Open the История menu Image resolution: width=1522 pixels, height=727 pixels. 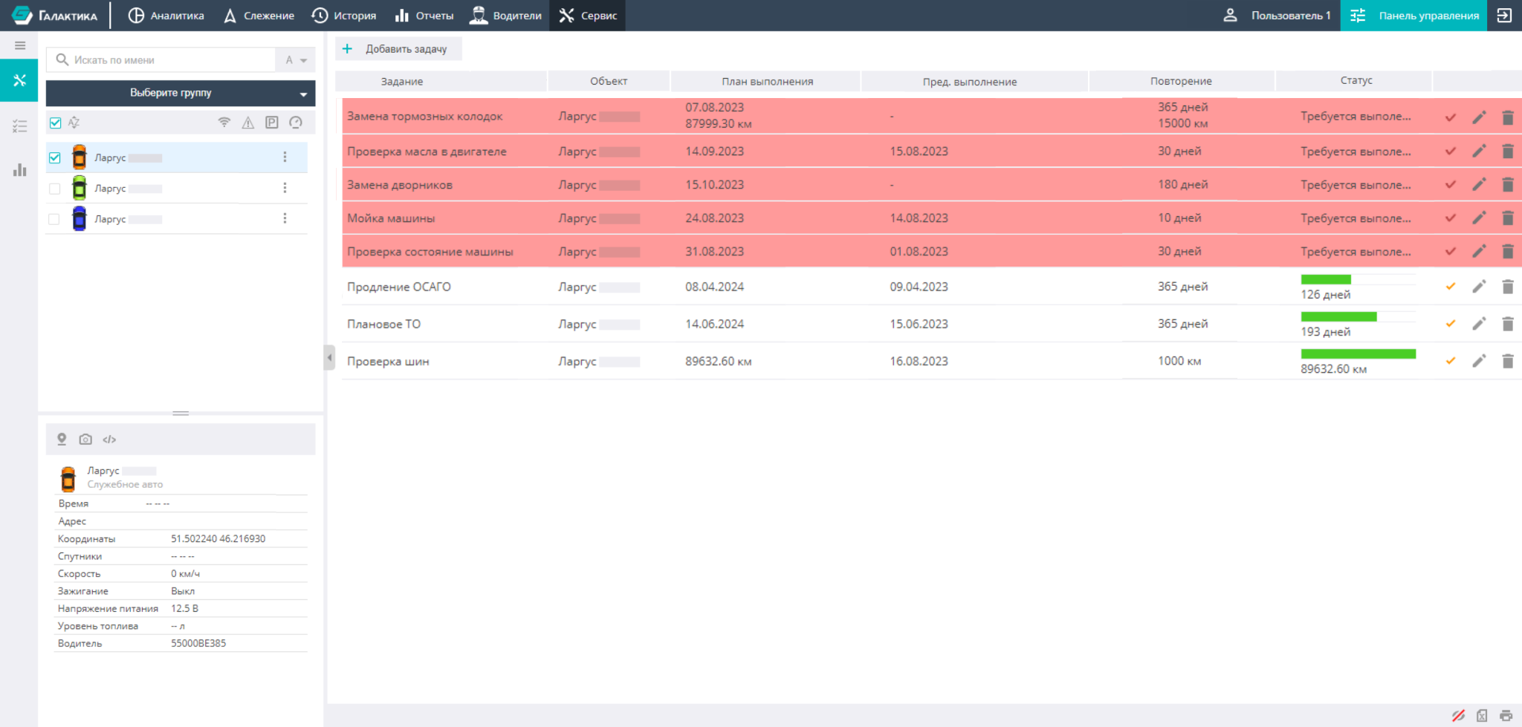344,16
